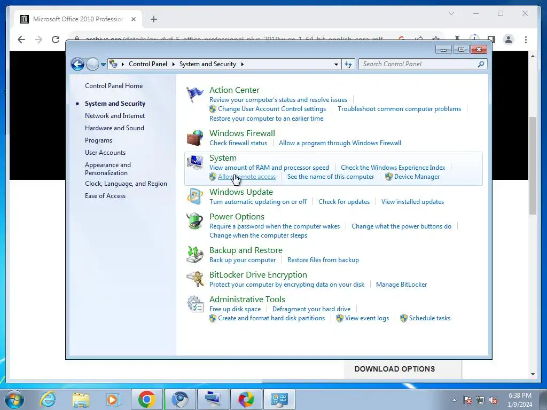Screen dimensions: 547x410
Task: Select Programs in the sidebar
Action: point(98,140)
